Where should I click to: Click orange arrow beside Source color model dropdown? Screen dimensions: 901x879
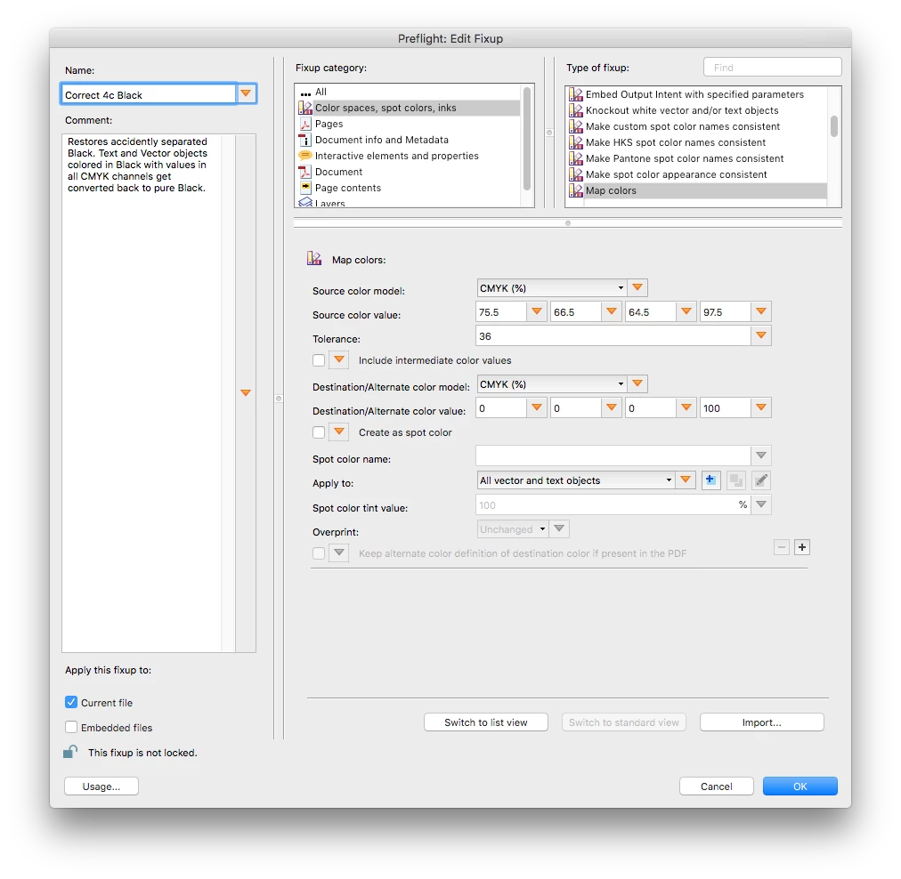pos(637,287)
